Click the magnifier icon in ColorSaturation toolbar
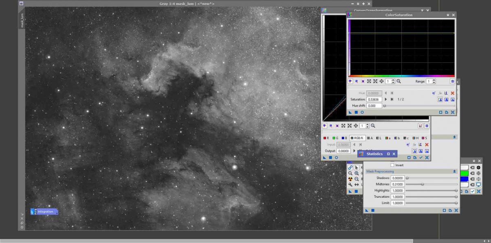 pyautogui.click(x=399, y=81)
